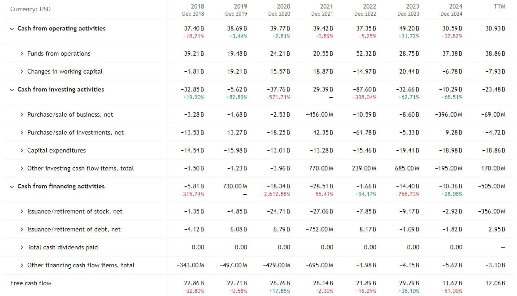
Task: Expand Issuance/retirement of stock, net row
Action: click(22, 212)
